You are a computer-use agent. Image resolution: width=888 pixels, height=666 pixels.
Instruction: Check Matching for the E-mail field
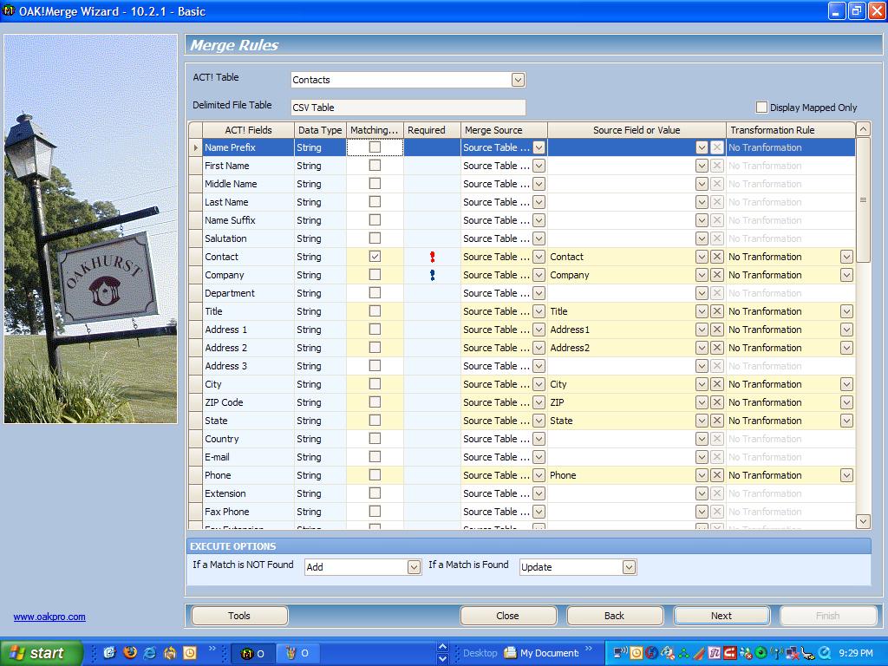tap(375, 456)
